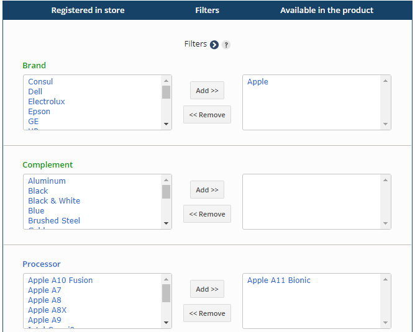Select Apple A8 processor
The width and height of the screenshot is (415, 332).
[x=45, y=300]
